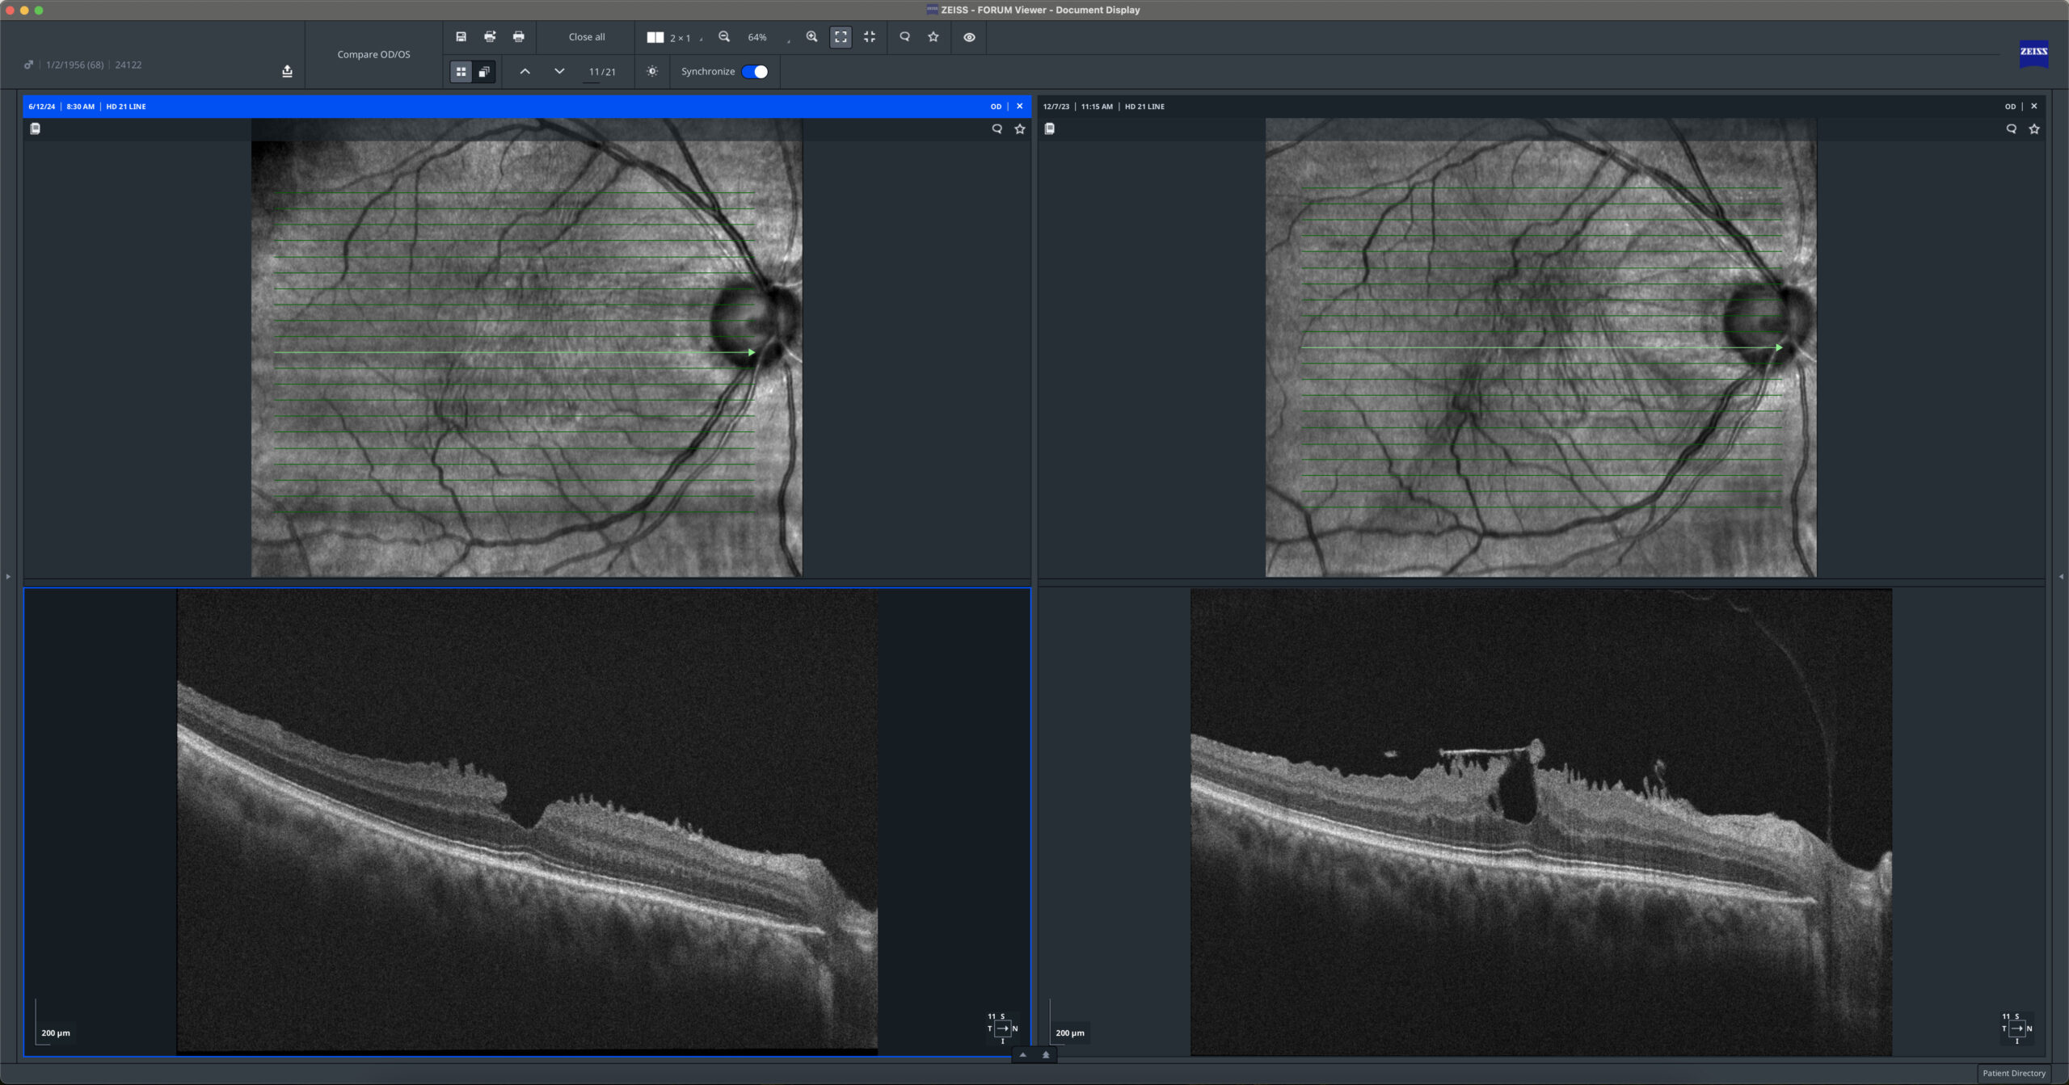Click the double up arrow at bottom center

[1046, 1054]
